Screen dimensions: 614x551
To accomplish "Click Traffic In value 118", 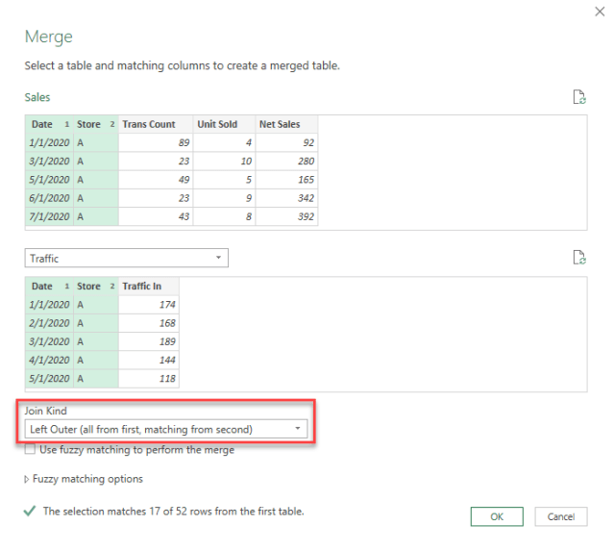I will [x=149, y=378].
